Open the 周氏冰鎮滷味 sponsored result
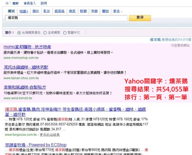 [26, 67]
